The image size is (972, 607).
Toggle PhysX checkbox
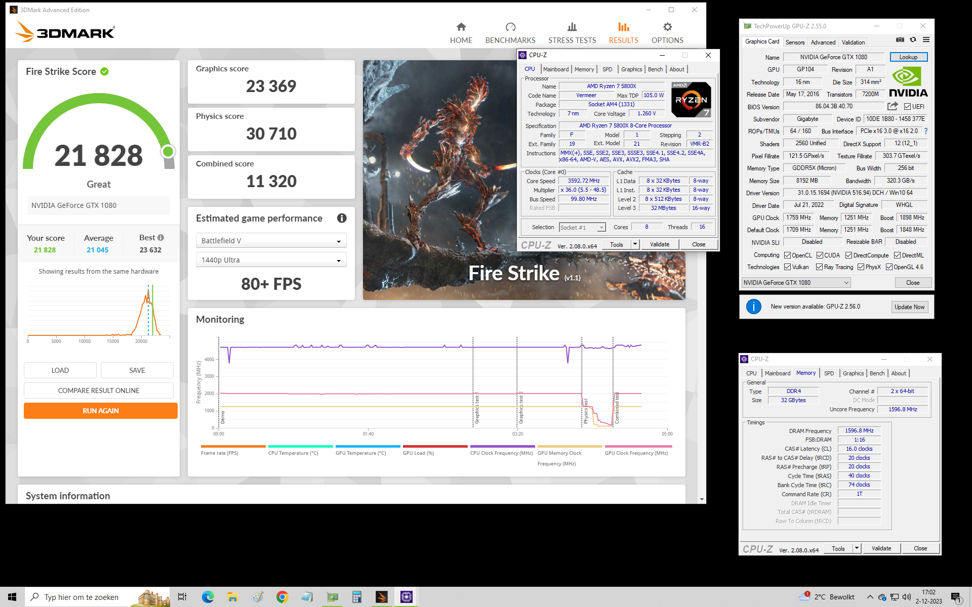pyautogui.click(x=861, y=267)
